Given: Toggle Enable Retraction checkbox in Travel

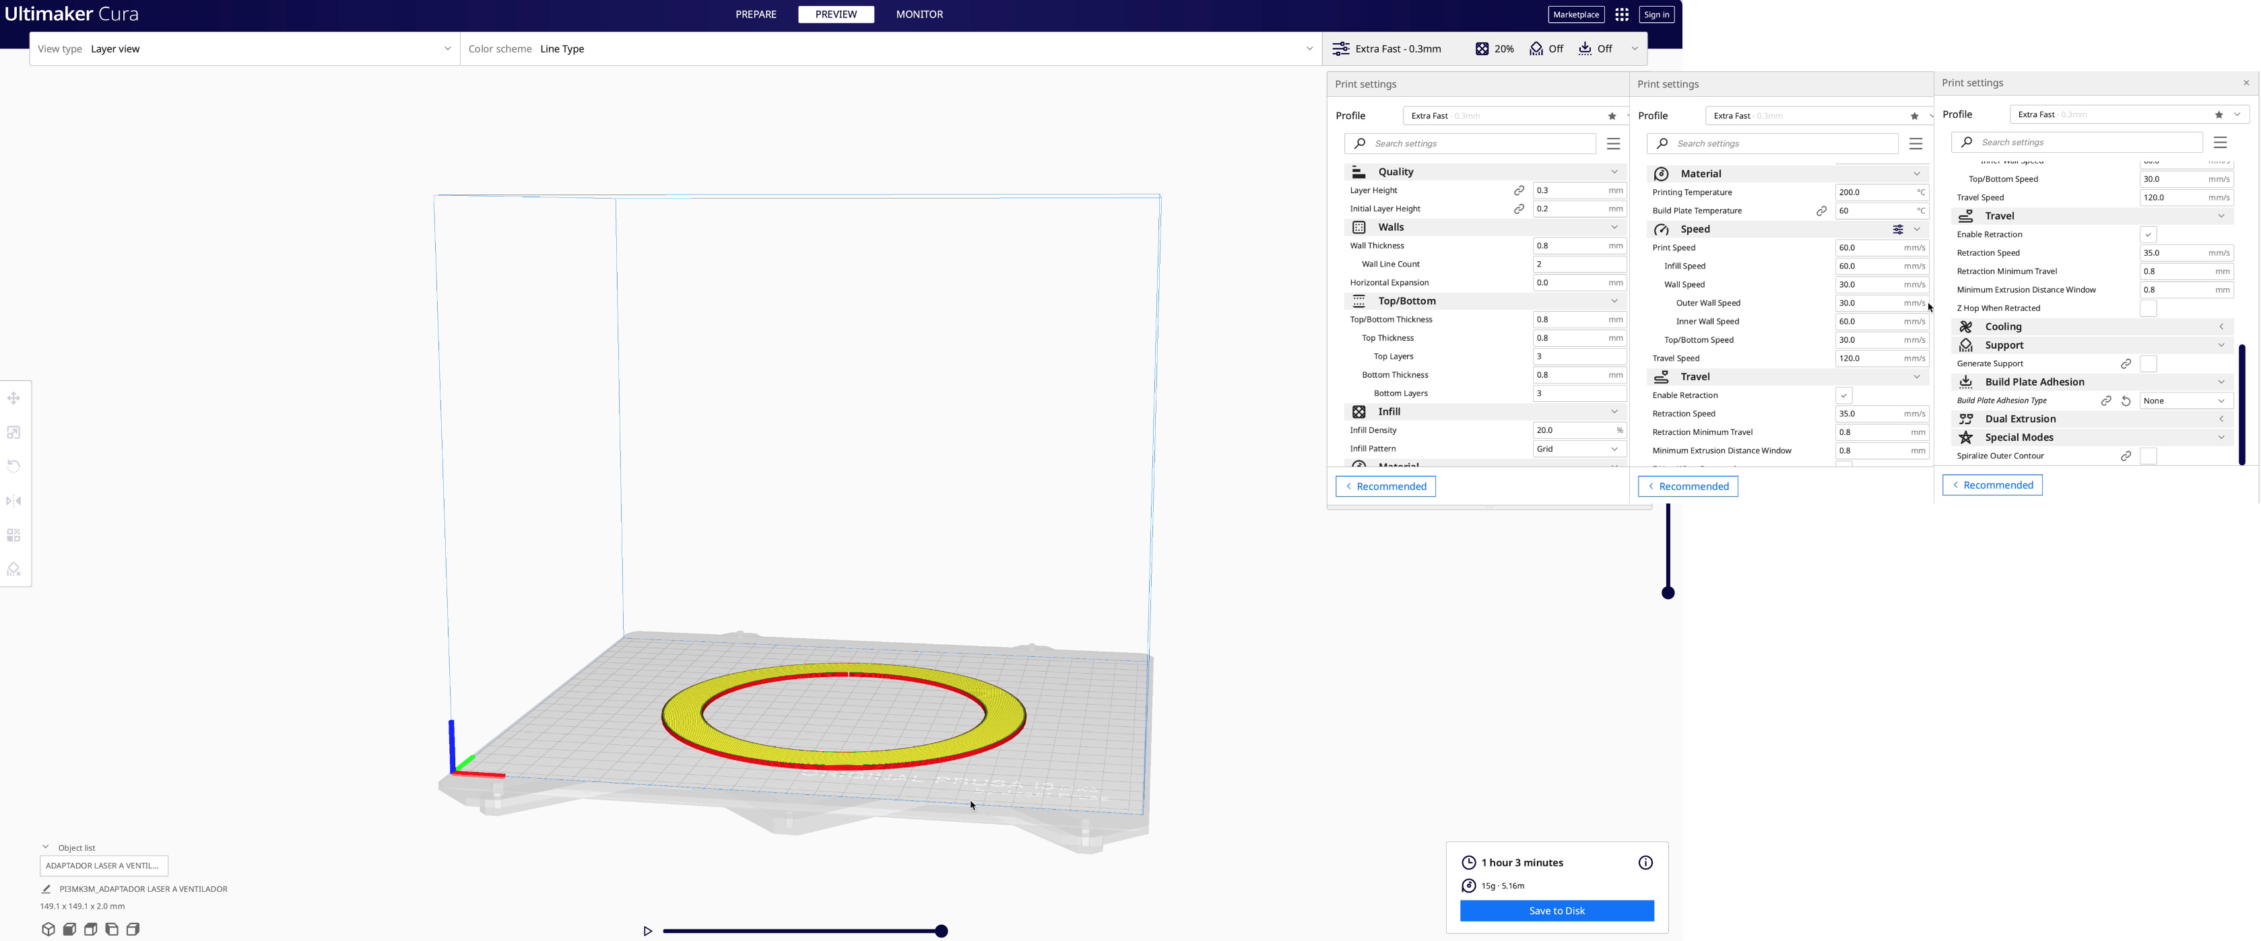Looking at the screenshot, I should click(x=1843, y=396).
